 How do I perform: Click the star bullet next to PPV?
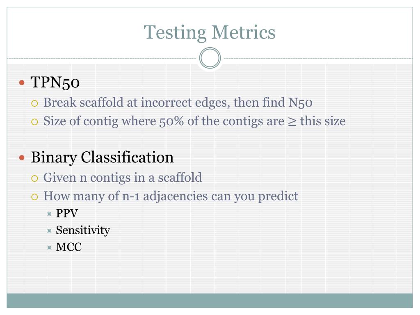pos(49,214)
